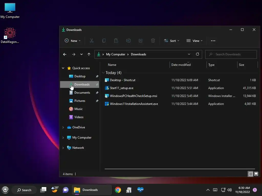The width and height of the screenshot is (262, 196).
Task: Select Windows11InstallationAssistant.exe file
Action: [180, 104]
